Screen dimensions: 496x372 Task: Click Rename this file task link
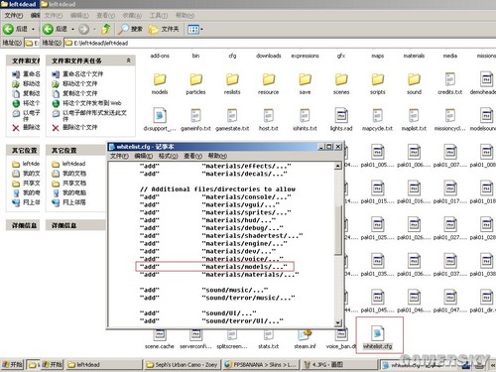82,73
